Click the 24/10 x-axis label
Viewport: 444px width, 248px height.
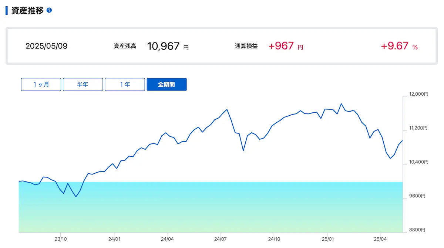point(274,239)
